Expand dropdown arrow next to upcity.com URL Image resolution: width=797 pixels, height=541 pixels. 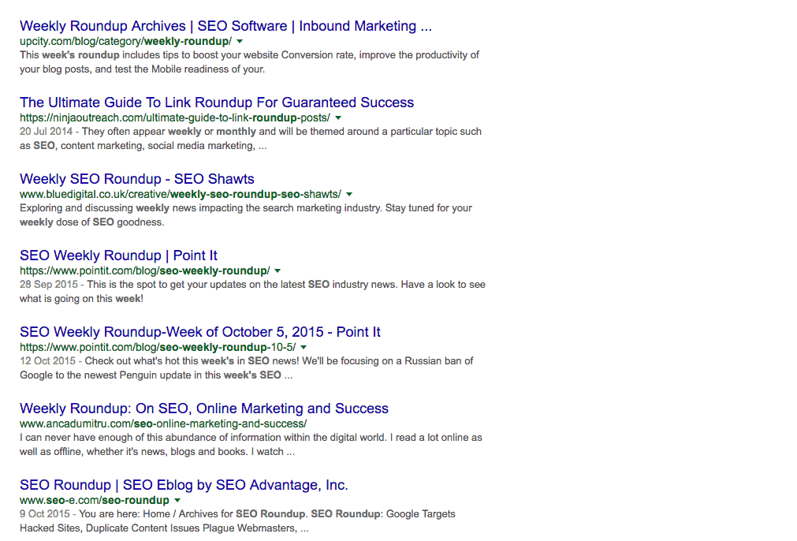point(240,41)
